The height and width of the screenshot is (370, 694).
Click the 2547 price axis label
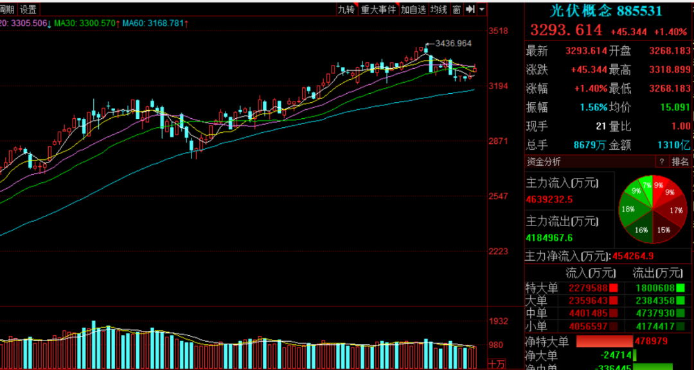point(499,196)
